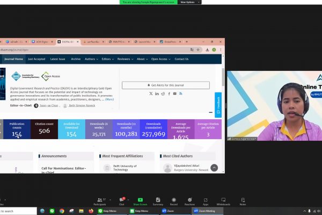
Task: Open the Call for Nominations announcement
Action: tap(64, 170)
